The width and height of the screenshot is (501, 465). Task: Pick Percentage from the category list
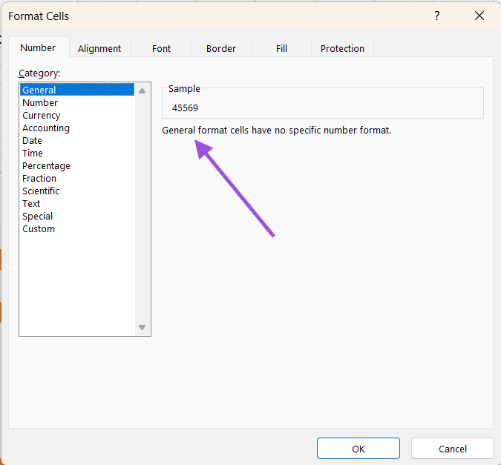pos(77,165)
